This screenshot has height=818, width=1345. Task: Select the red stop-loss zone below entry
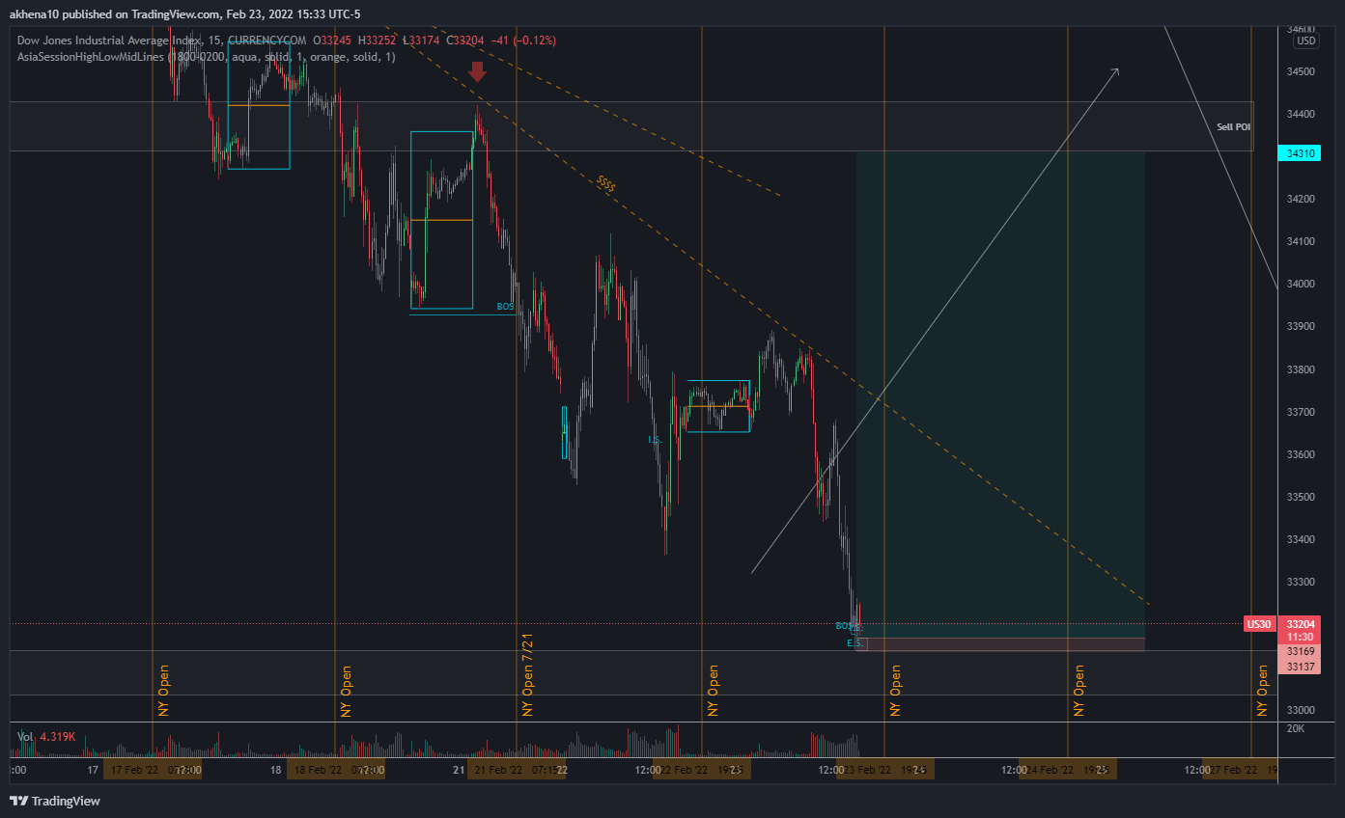[1000, 643]
